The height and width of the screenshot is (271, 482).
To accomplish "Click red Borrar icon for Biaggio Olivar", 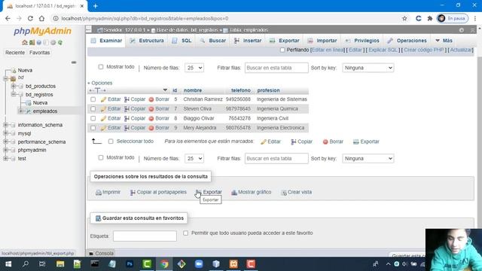I will coord(151,118).
